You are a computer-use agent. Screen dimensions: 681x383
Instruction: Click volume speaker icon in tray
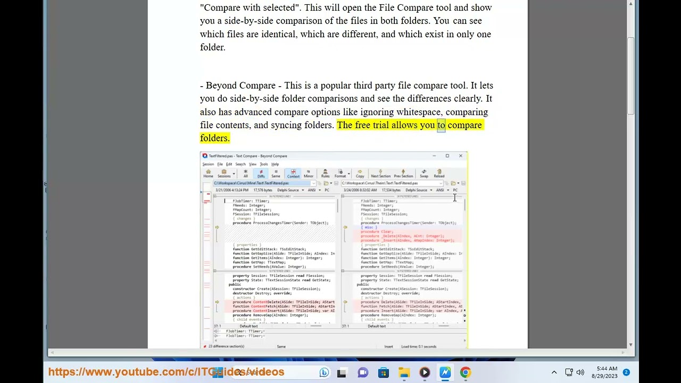coord(580,372)
